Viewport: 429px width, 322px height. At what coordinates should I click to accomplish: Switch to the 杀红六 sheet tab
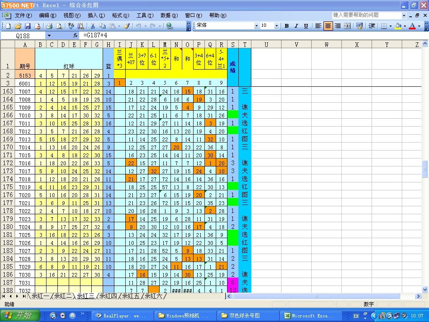point(153,296)
